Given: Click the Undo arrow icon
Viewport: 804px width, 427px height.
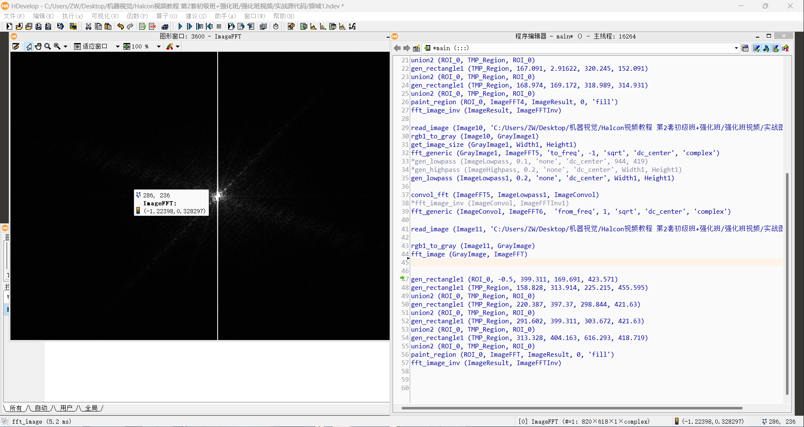Looking at the screenshot, I should pos(121,26).
